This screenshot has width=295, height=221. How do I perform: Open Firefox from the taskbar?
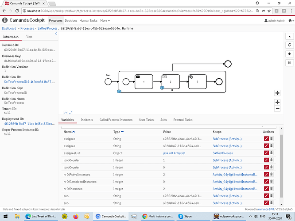click(76, 217)
